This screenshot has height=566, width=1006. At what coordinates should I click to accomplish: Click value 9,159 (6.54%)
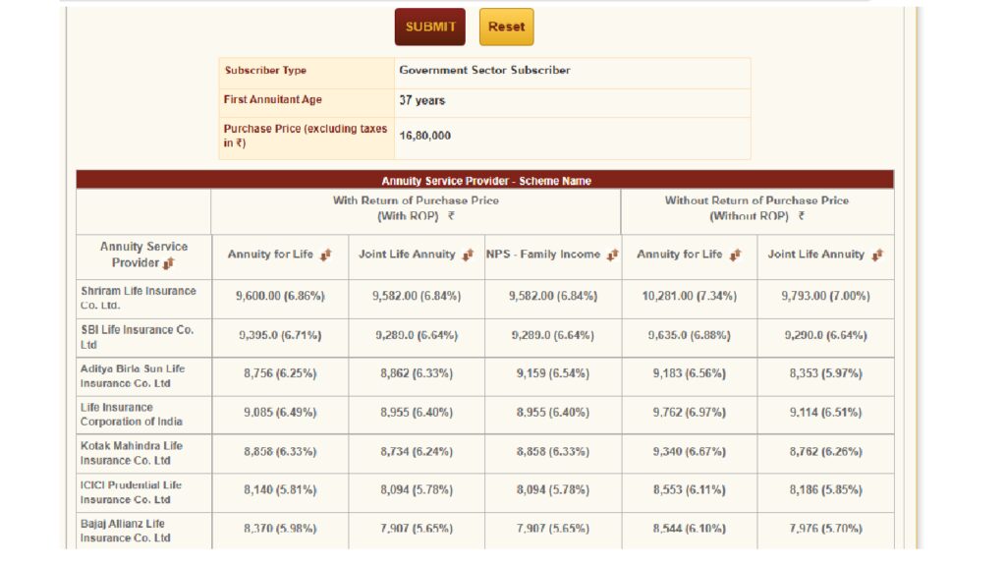click(x=553, y=373)
